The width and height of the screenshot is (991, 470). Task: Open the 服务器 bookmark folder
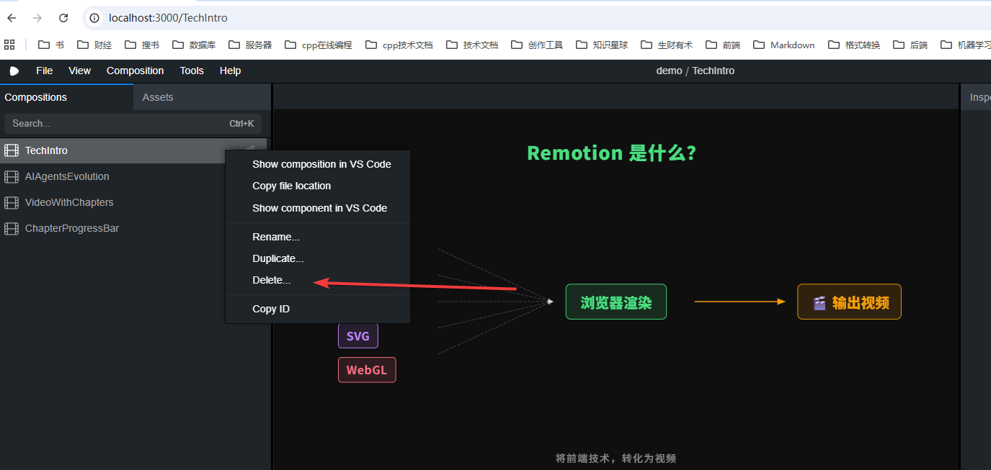(250, 45)
